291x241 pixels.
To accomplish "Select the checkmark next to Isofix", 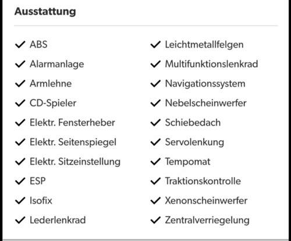I will (20, 201).
